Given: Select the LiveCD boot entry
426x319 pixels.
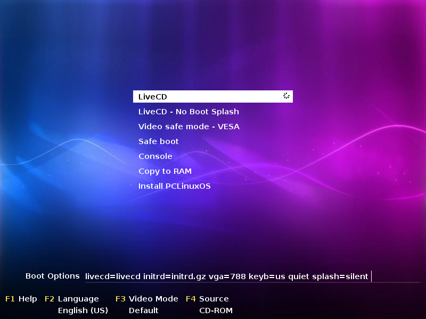Looking at the screenshot, I should [212, 97].
